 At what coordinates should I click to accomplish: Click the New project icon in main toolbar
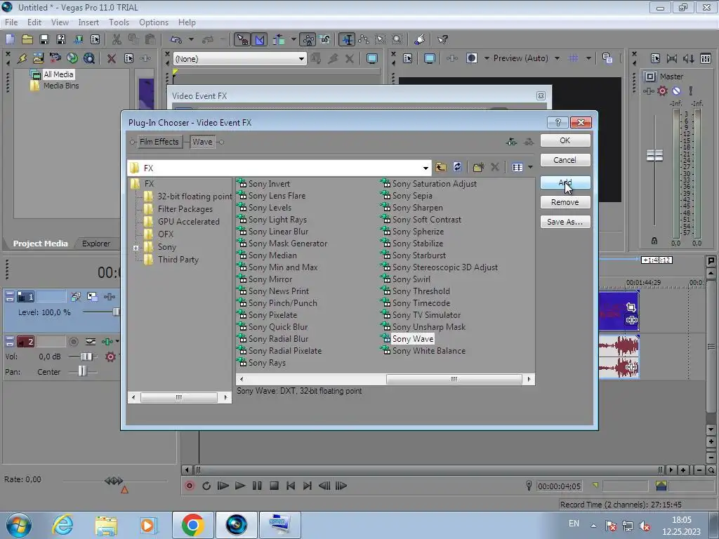pyautogui.click(x=10, y=39)
